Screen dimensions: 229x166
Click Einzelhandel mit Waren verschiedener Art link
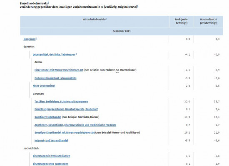59,70
